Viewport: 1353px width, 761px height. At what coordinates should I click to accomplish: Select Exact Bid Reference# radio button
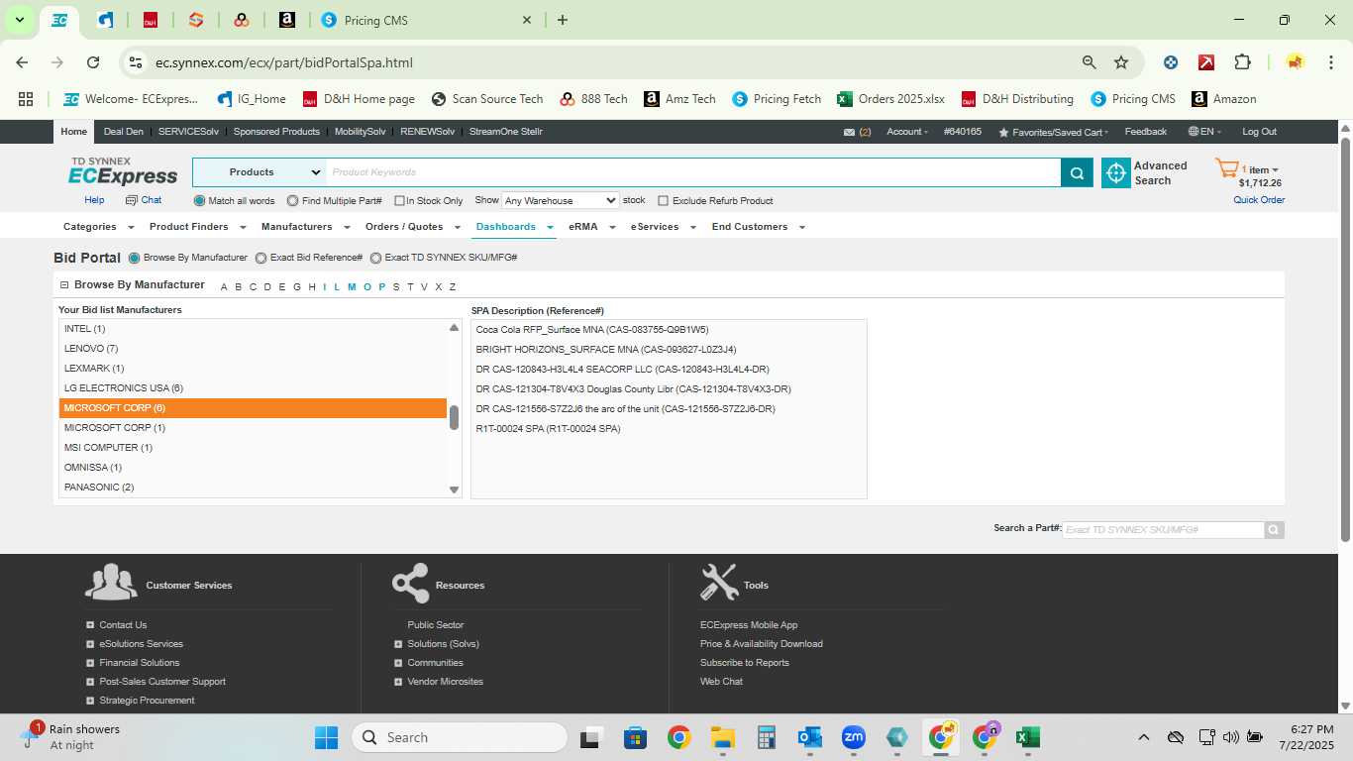[x=260, y=258]
